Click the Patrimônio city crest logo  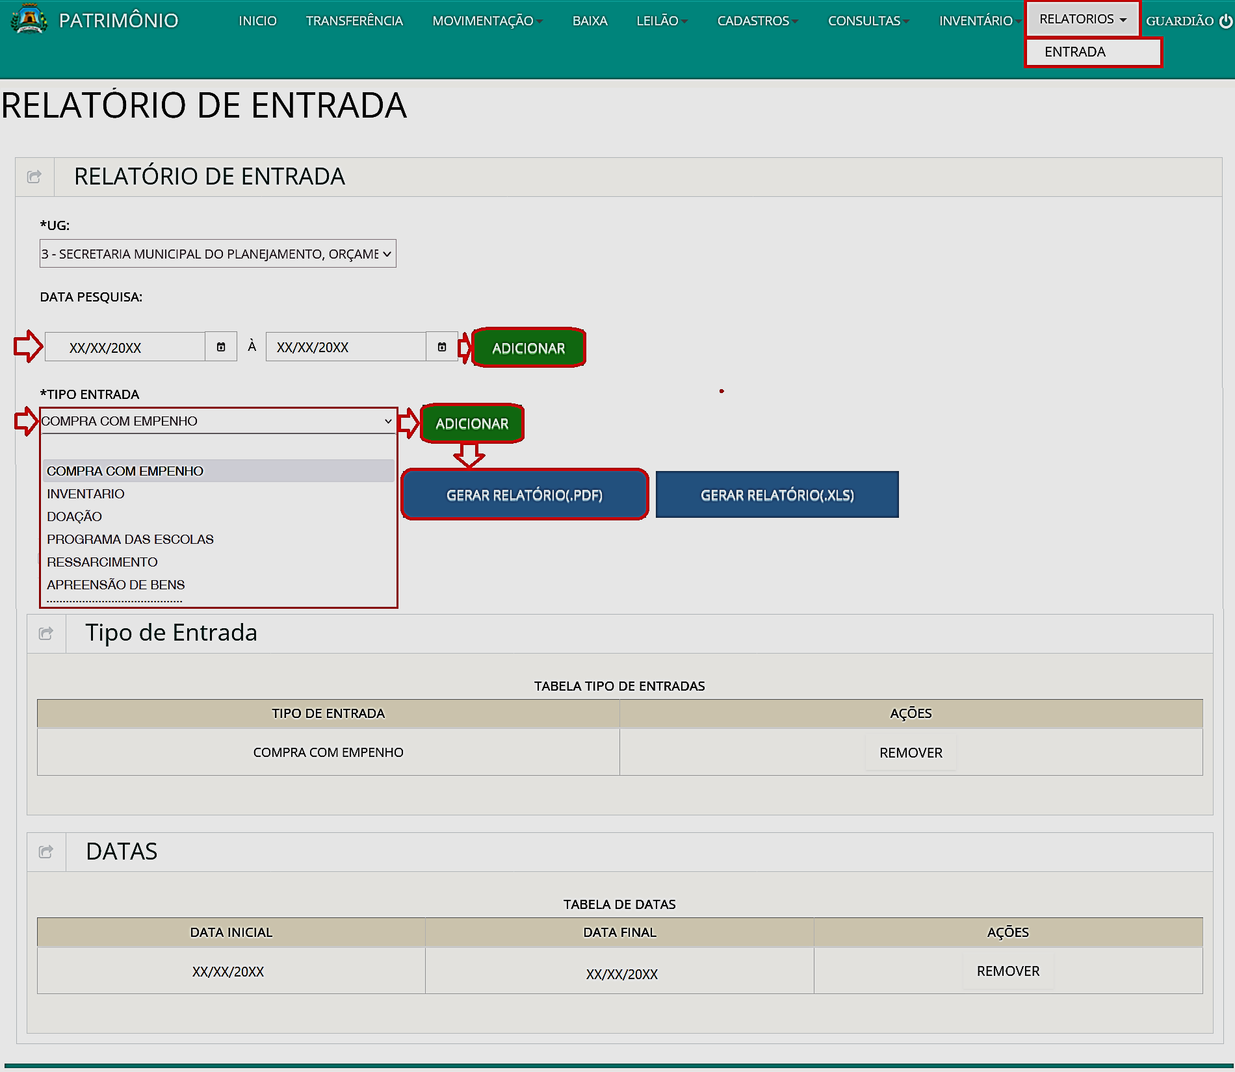pyautogui.click(x=29, y=19)
